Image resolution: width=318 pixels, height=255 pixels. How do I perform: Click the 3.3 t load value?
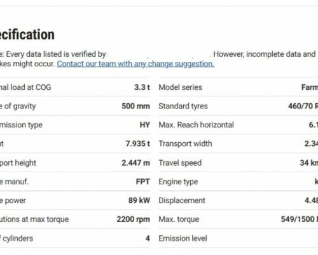[x=142, y=87]
